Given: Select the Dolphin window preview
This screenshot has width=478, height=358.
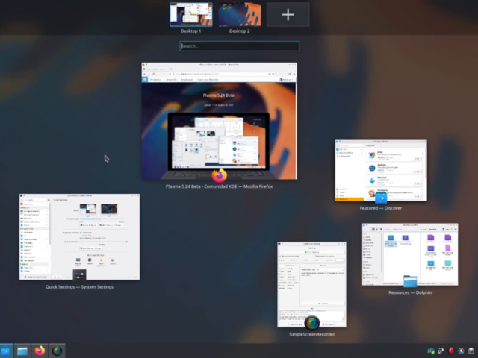Looking at the screenshot, I should tap(409, 254).
